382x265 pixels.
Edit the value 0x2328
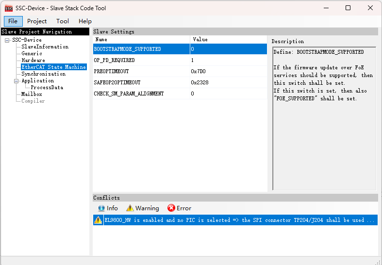click(229, 83)
